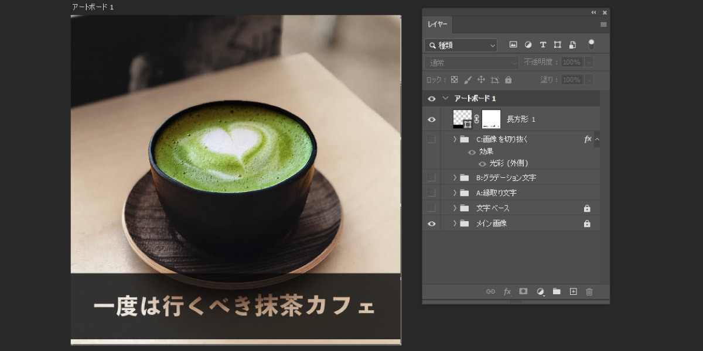This screenshot has width=703, height=351.
Task: Expand the B:グラデーション文字 group
Action: pos(455,177)
